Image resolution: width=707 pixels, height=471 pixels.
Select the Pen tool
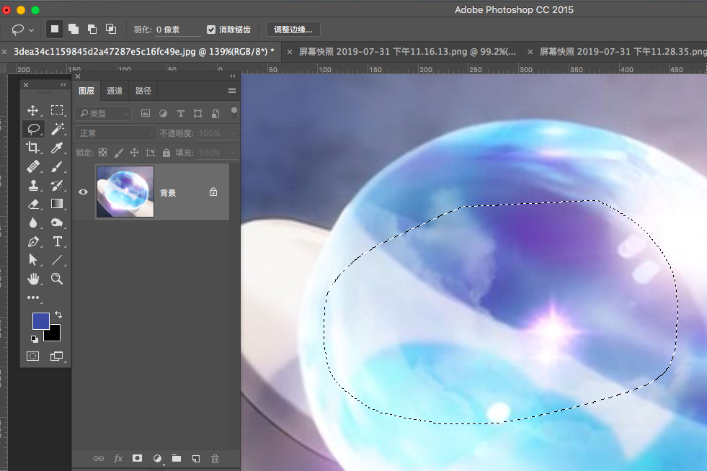33,241
